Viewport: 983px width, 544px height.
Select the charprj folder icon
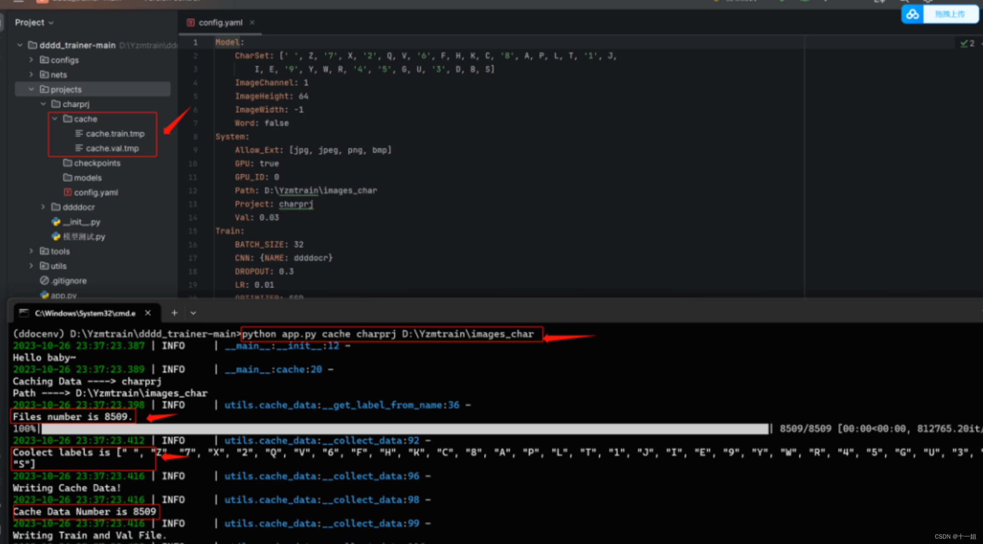(x=56, y=104)
